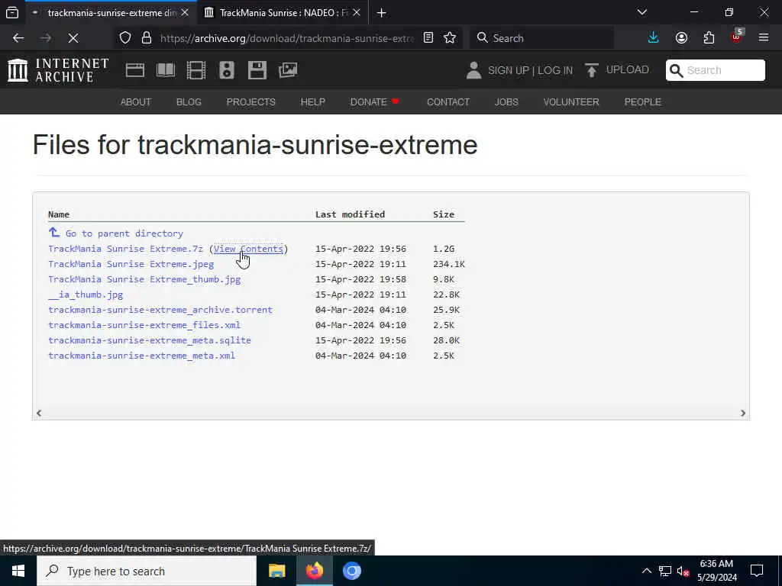Screen dimensions: 782x586
Task: Open the PEOPLE menu item
Action: 642,101
